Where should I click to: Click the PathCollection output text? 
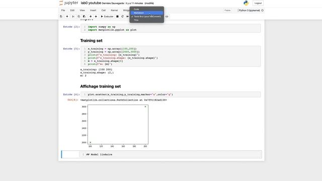tap(123, 100)
